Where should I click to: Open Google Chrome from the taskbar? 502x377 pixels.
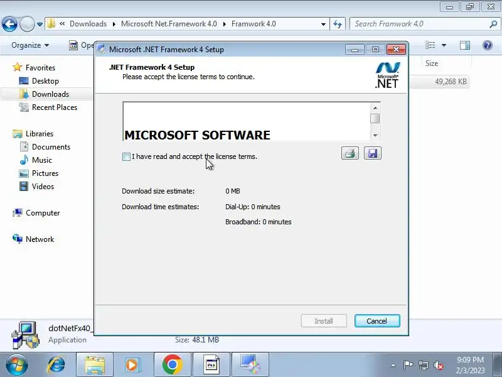tap(172, 364)
